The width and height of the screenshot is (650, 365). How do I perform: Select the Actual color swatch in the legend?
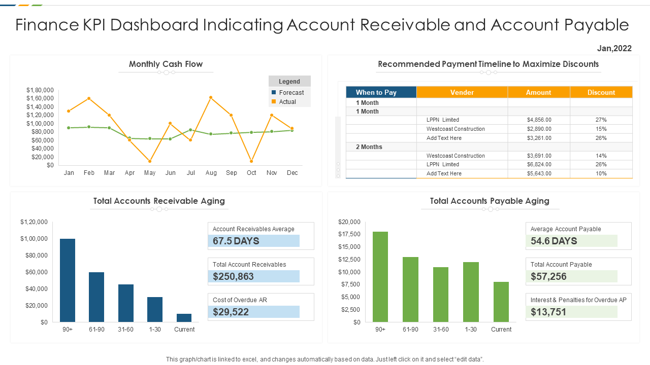(x=274, y=101)
